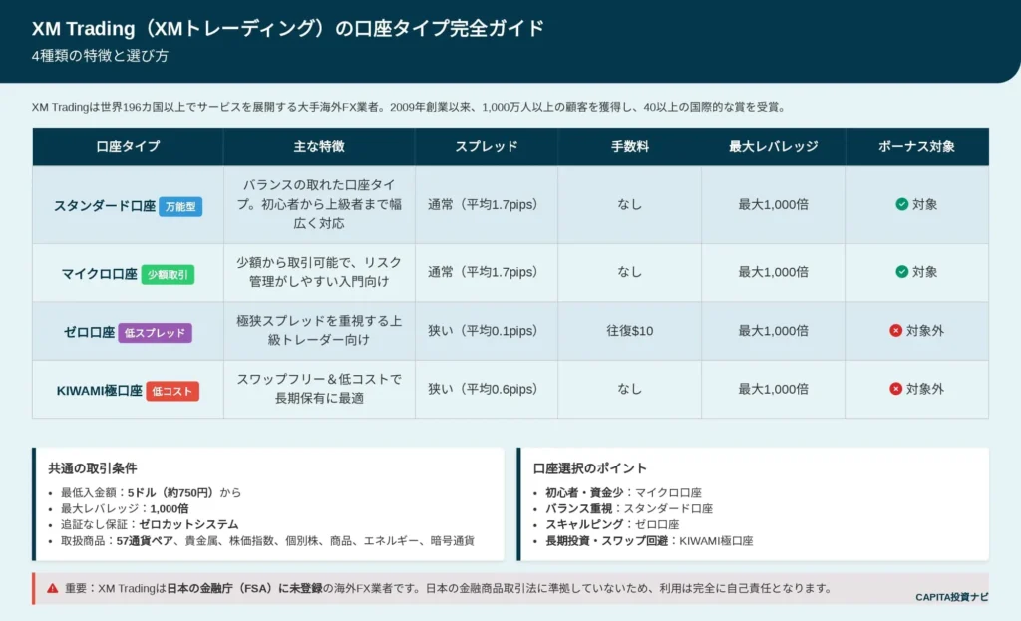
Task: Click the green 少額取引 badge
Action: coord(168,275)
